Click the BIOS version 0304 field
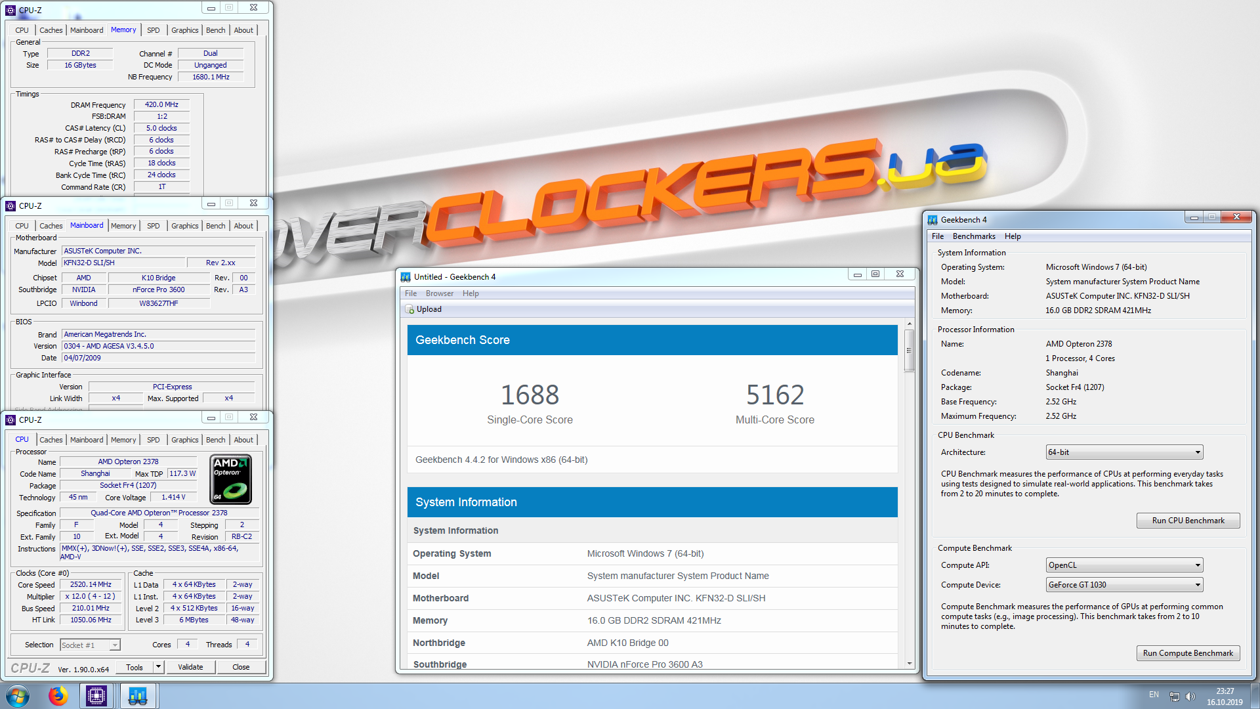The image size is (1260, 709). click(x=159, y=346)
